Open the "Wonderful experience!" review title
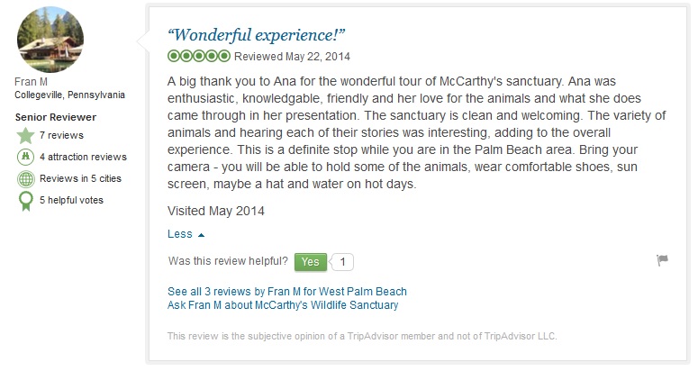698x371 pixels. [x=257, y=35]
